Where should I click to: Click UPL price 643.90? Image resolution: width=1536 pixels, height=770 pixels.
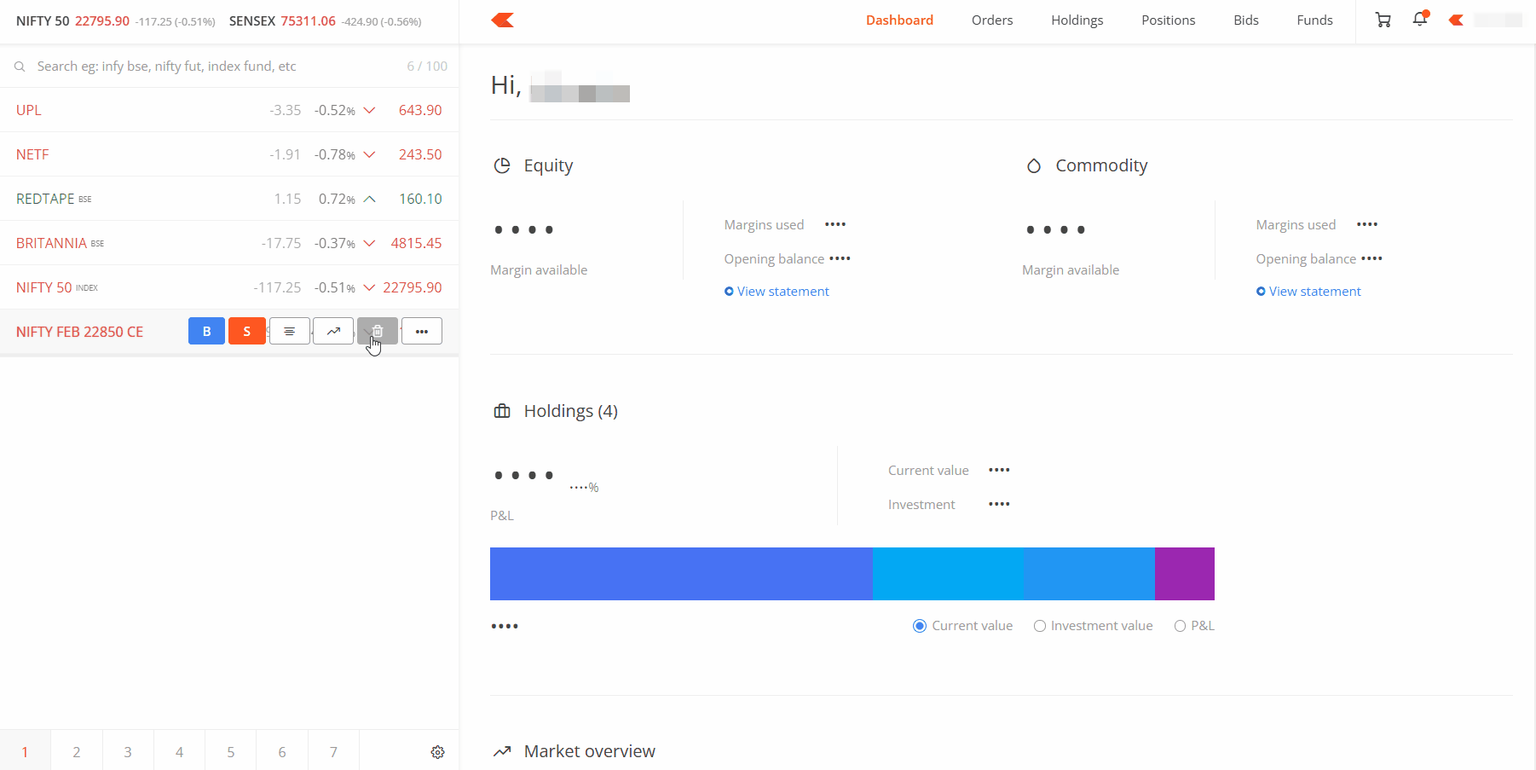tap(420, 110)
